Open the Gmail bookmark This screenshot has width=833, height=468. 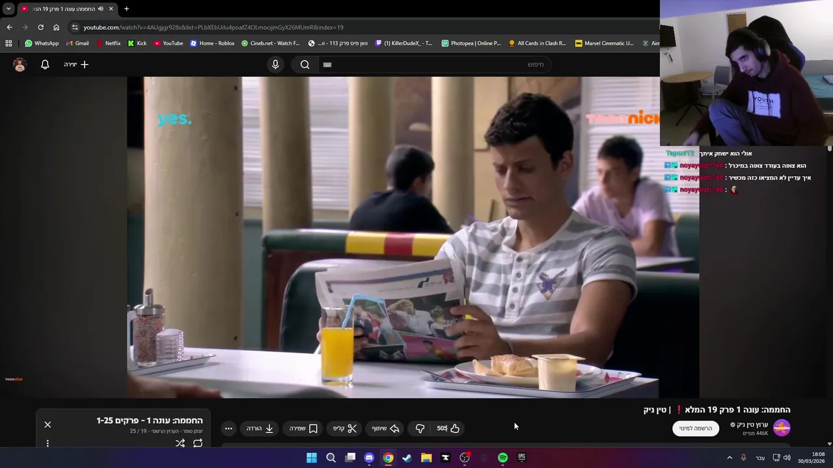pyautogui.click(x=77, y=44)
